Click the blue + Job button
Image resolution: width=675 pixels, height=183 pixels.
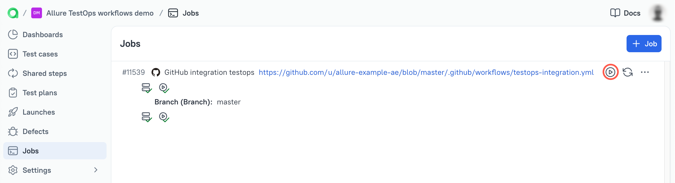[644, 44]
